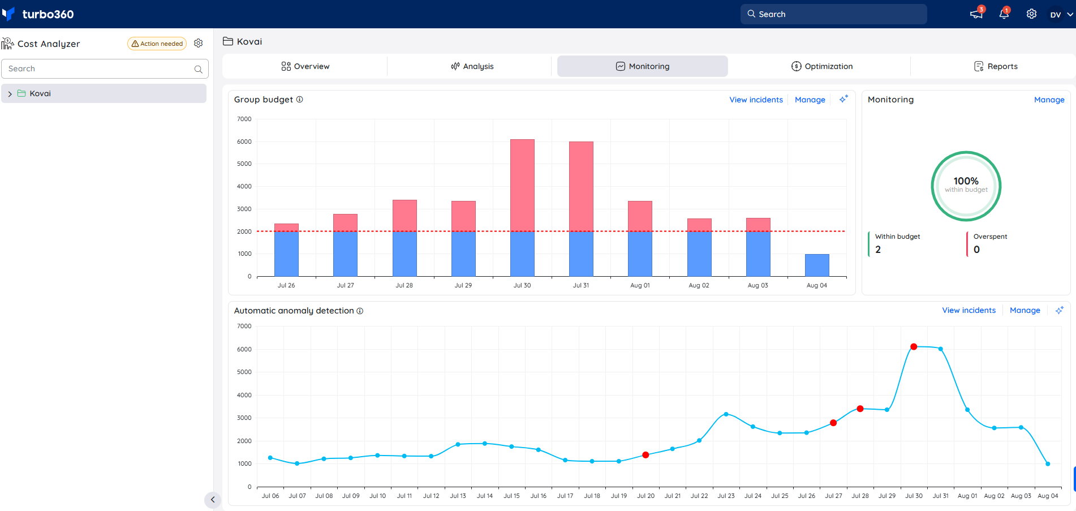Image resolution: width=1076 pixels, height=511 pixels.
Task: Open the Reports tab
Action: [996, 66]
